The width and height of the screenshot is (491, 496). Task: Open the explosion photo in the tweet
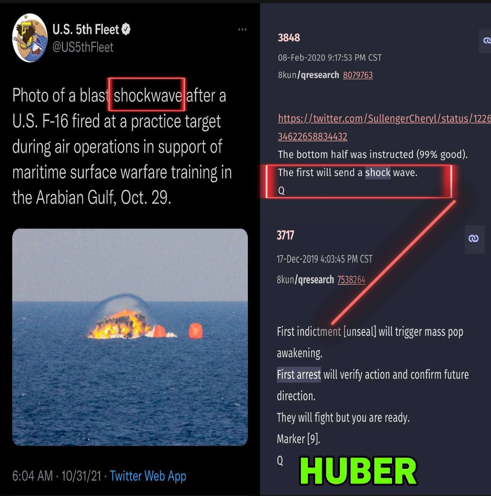point(130,337)
